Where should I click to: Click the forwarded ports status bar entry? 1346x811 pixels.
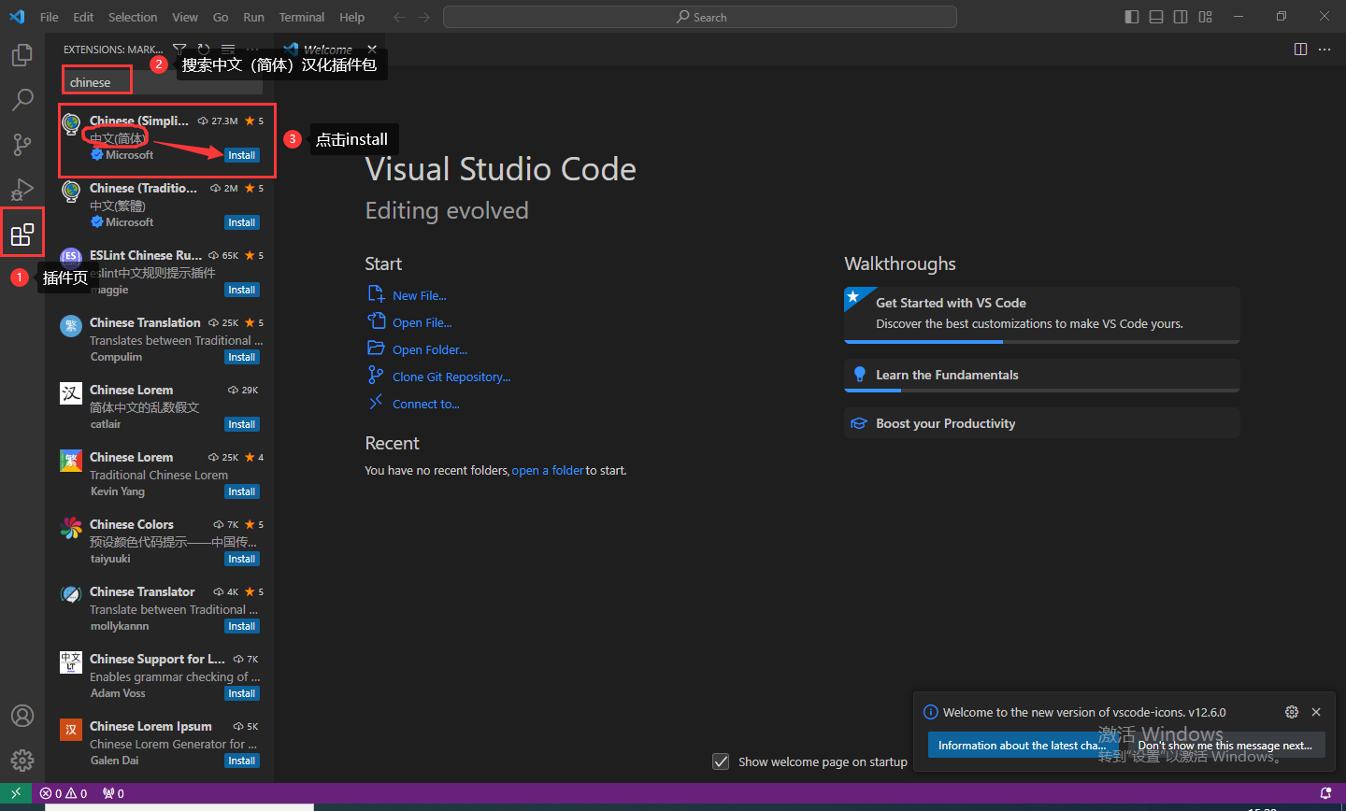coord(113,793)
